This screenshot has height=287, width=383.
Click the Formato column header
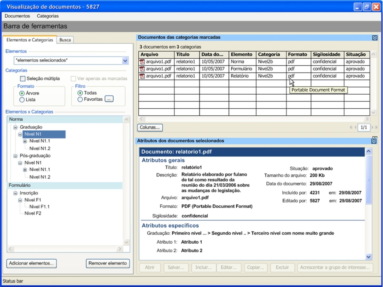point(299,55)
